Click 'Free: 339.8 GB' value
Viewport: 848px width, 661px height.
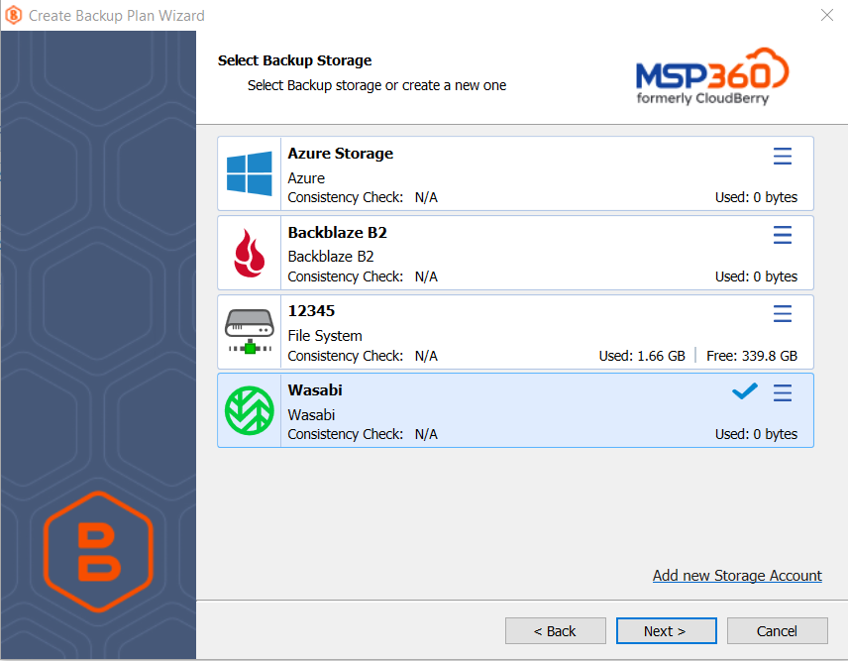(752, 356)
